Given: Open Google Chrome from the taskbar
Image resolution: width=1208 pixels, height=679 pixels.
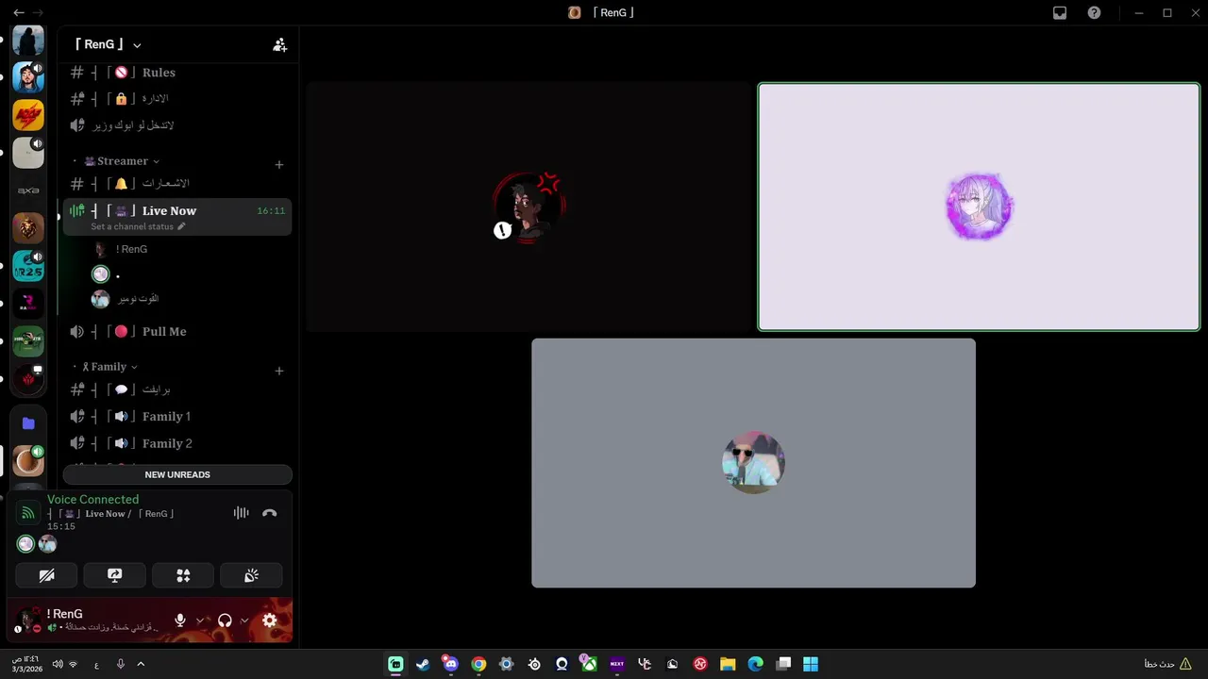Looking at the screenshot, I should coord(478,664).
